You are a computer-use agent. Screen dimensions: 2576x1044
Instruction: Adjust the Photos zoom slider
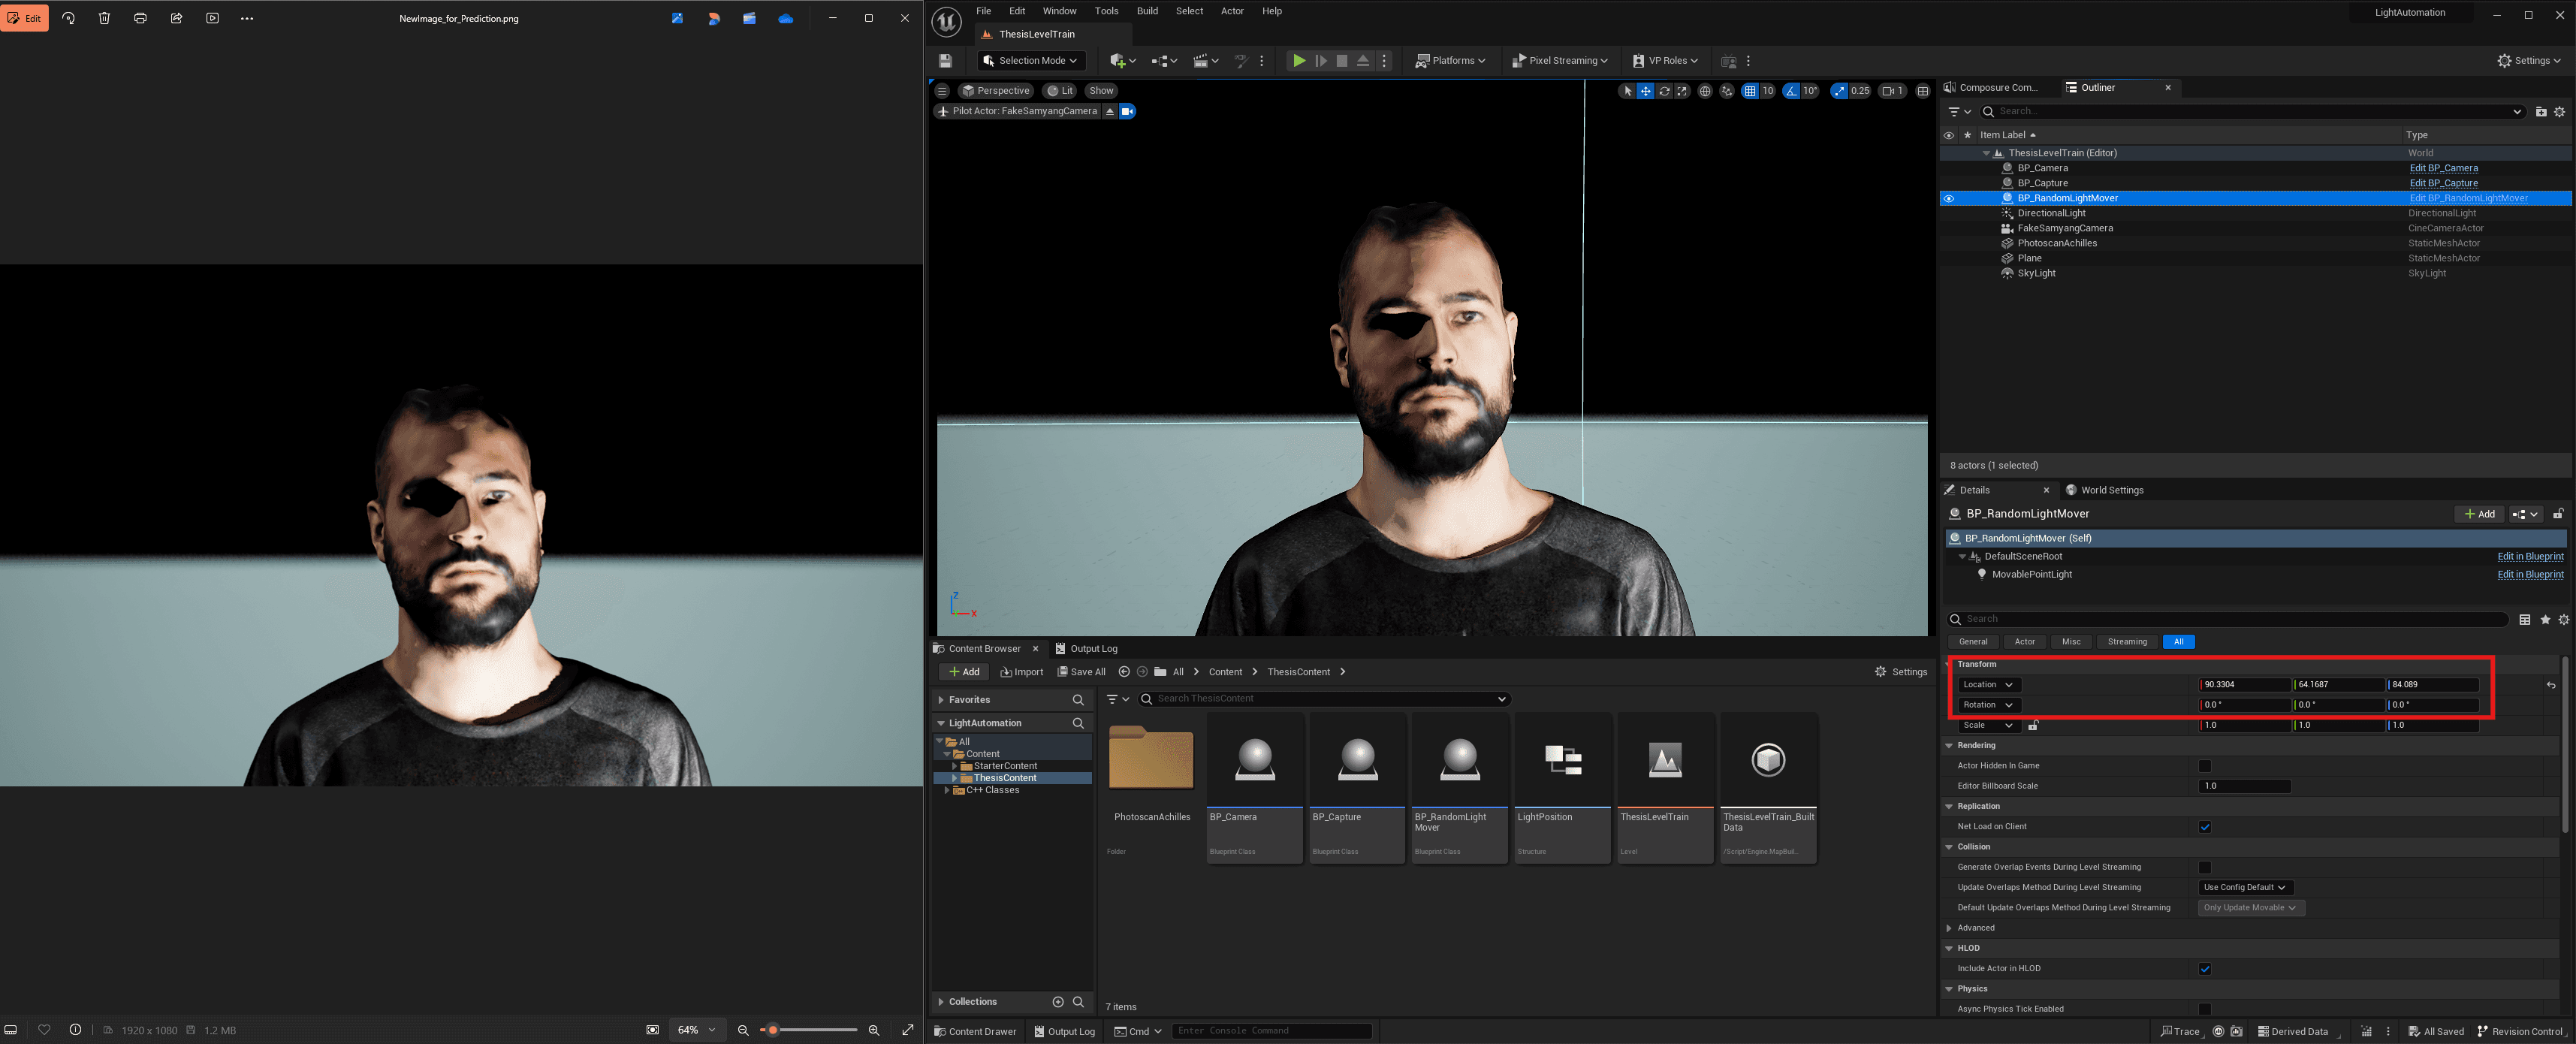773,1030
